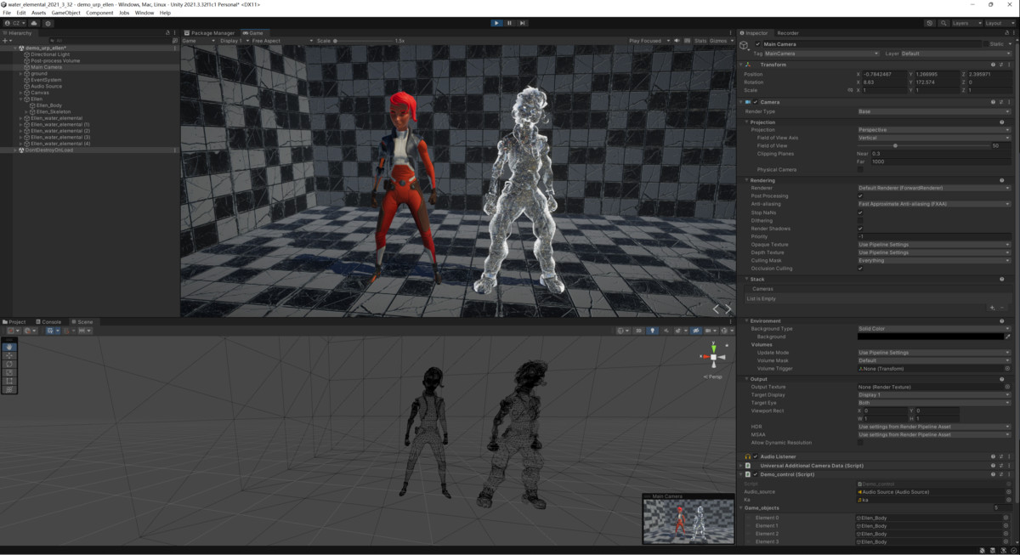Enable the Physical Camera checkbox
1020x555 pixels.
point(860,170)
